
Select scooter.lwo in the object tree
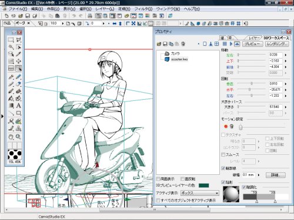[176, 59]
